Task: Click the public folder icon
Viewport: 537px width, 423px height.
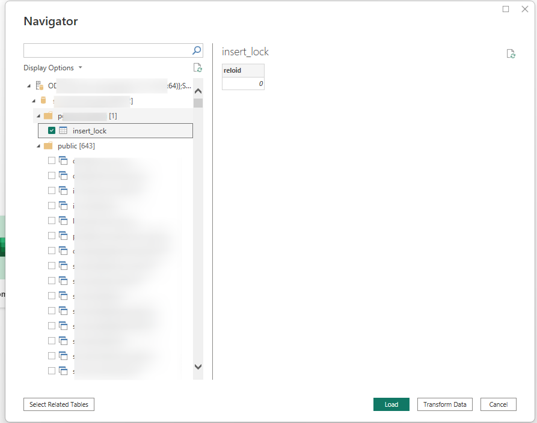Action: (48, 146)
